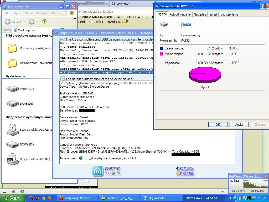Click the blue Zajęte miejsce color square
269x202 pixels.
coord(162,48)
